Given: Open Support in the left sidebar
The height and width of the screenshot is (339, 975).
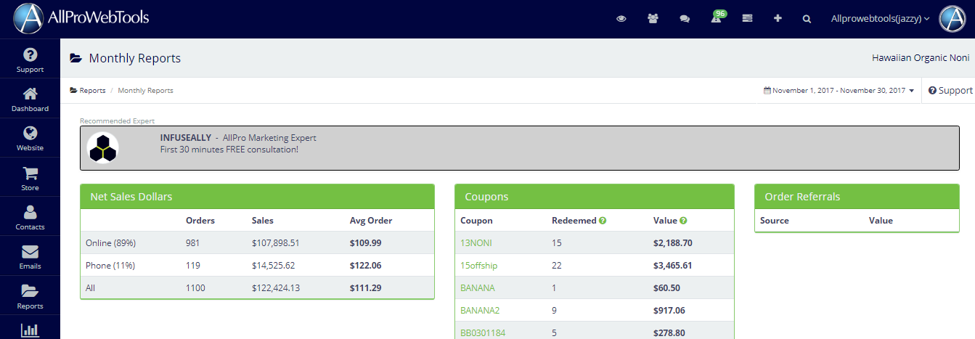Looking at the screenshot, I should 30,60.
